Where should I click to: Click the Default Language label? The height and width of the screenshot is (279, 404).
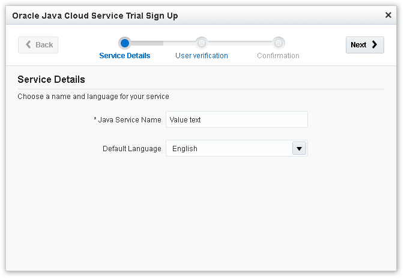pyautogui.click(x=132, y=149)
